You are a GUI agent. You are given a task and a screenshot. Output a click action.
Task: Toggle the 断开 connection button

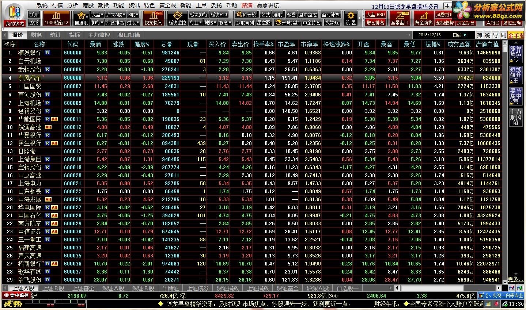[34, 15]
